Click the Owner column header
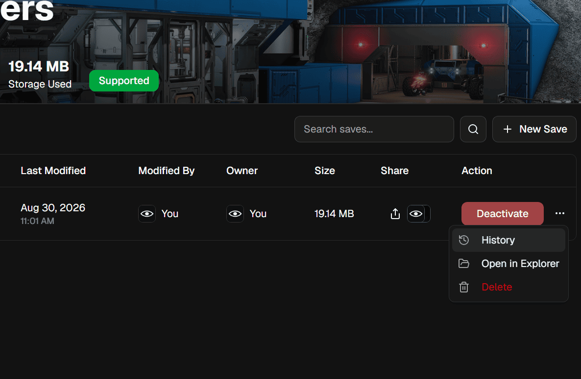 coord(242,171)
